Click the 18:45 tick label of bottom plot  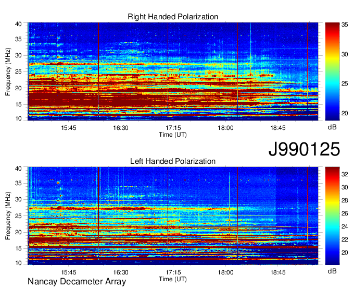pyautogui.click(x=278, y=272)
